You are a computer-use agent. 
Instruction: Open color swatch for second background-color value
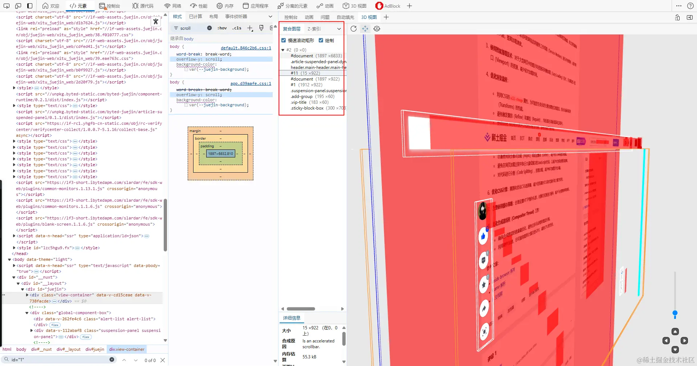point(186,105)
